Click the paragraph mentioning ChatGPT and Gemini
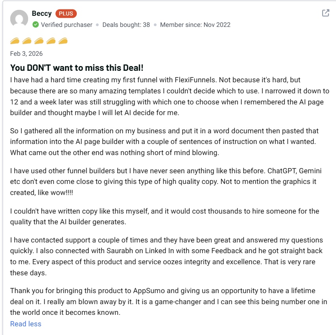 [165, 182]
